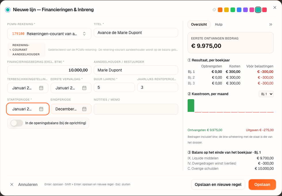Open the PCMN-rekening dropdown
This screenshot has height=196, width=282.
pyautogui.click(x=49, y=34)
